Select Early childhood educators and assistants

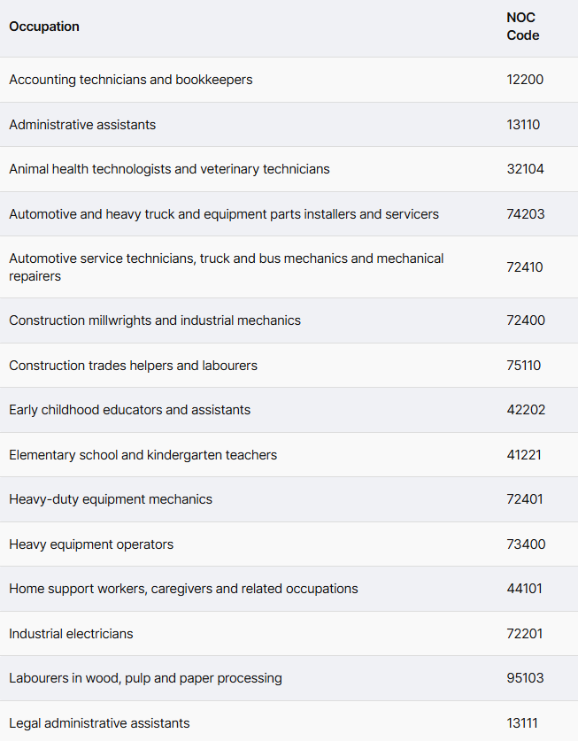[x=130, y=410]
